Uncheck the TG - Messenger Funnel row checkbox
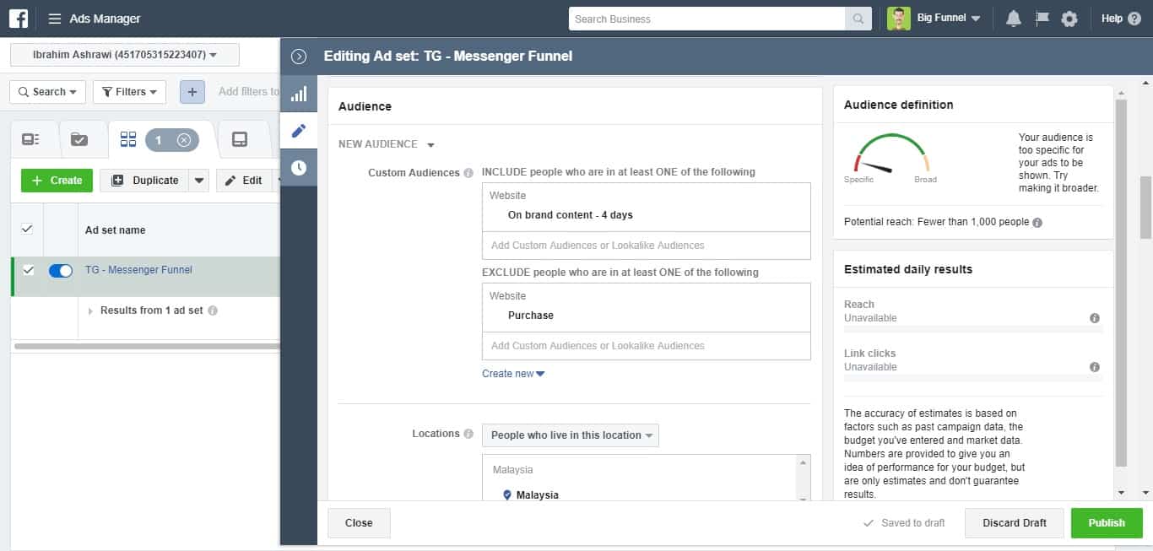The image size is (1153, 551). pos(28,270)
